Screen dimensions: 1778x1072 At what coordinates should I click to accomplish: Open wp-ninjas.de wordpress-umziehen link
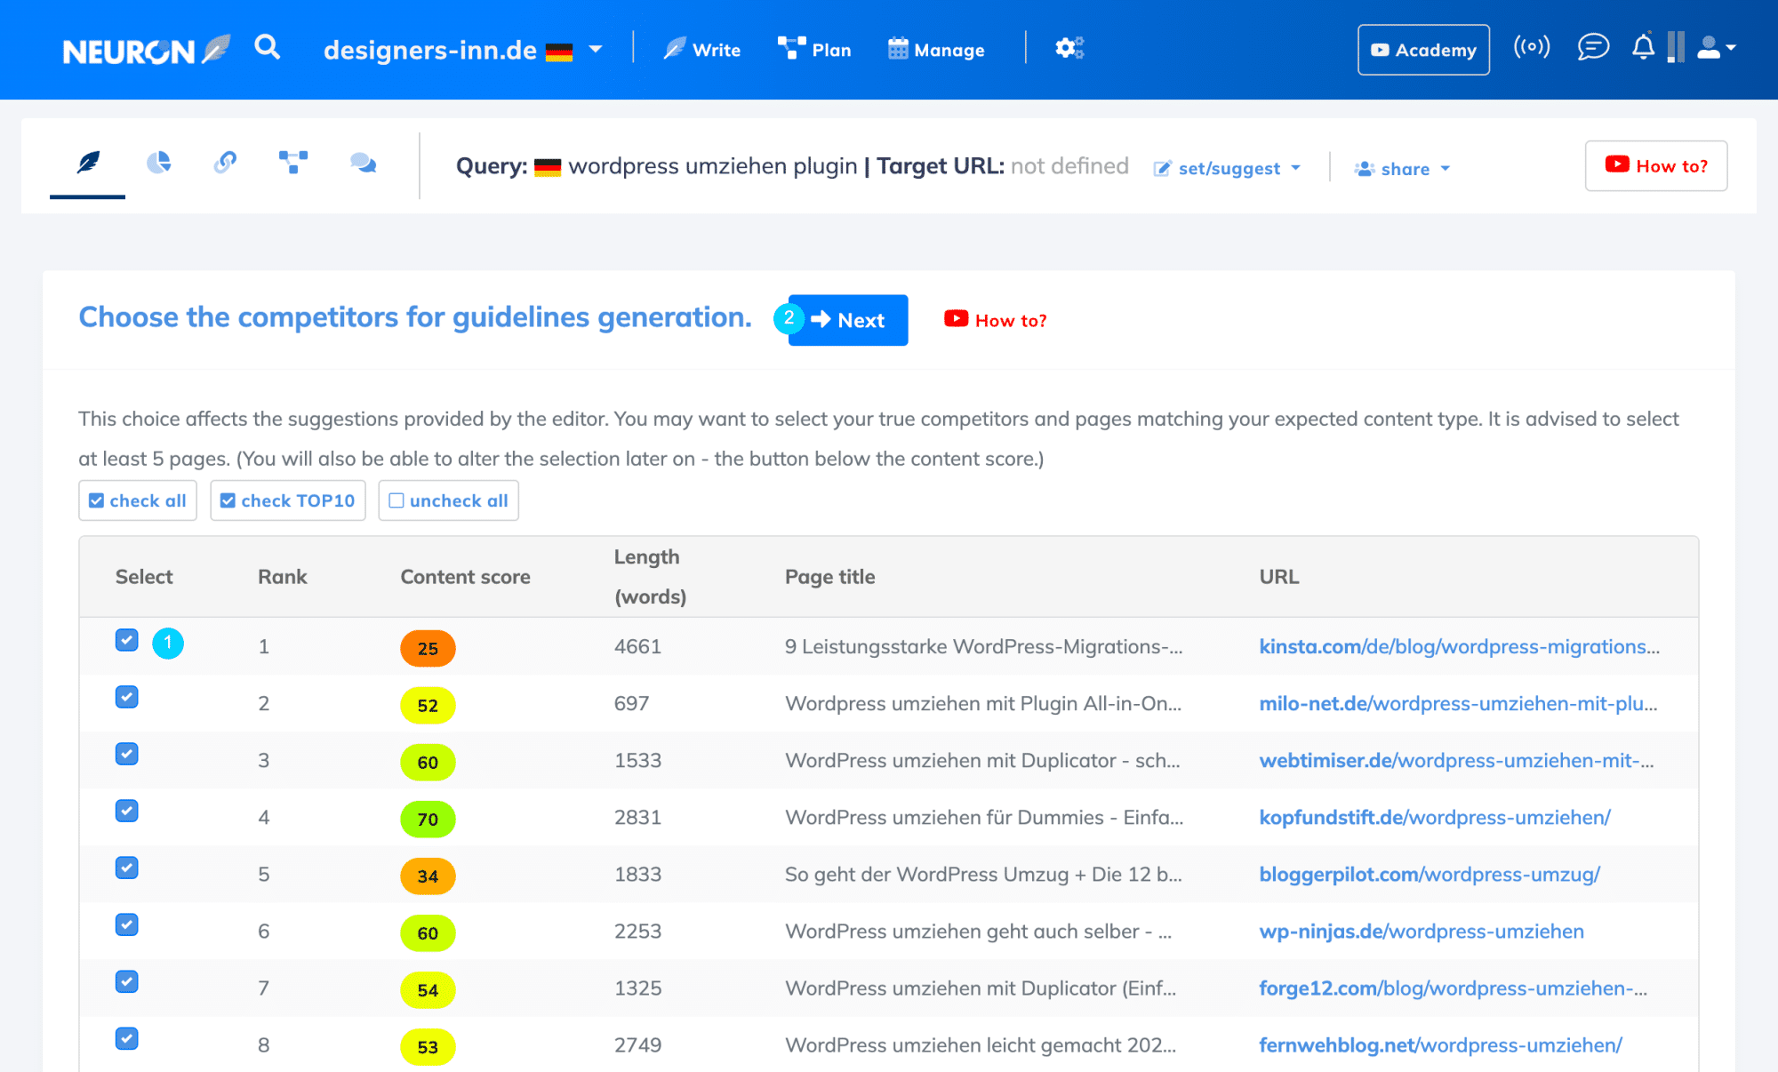pos(1422,931)
